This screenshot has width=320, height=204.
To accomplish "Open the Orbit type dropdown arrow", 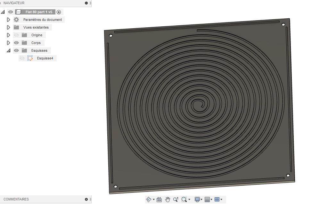I will point(154,200).
